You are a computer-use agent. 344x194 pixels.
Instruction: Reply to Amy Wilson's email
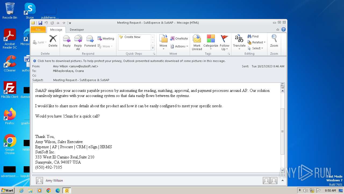click(67, 41)
